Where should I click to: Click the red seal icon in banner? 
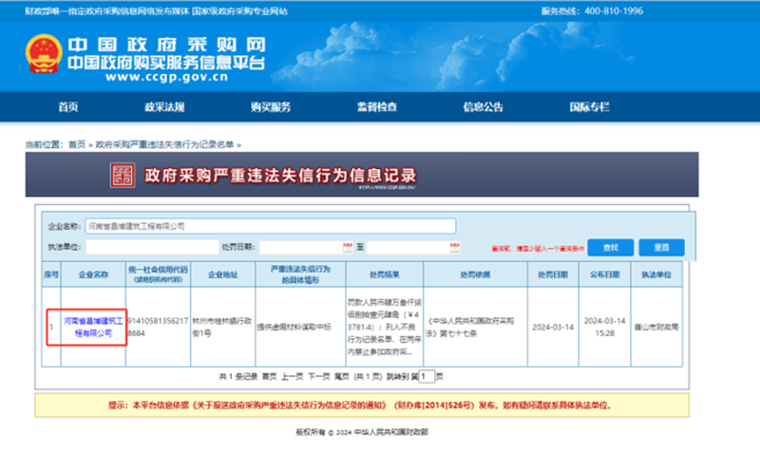(x=123, y=175)
